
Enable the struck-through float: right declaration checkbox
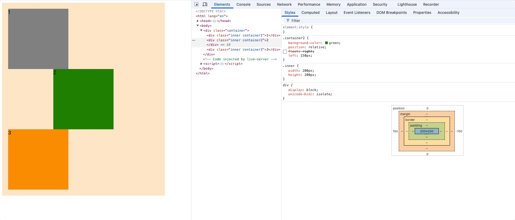[285, 52]
